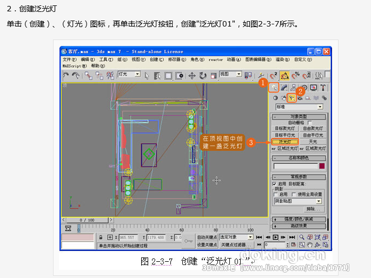Toggle Window/Crossing selection icon

180,76
